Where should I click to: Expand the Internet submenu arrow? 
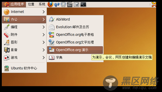point(44,12)
